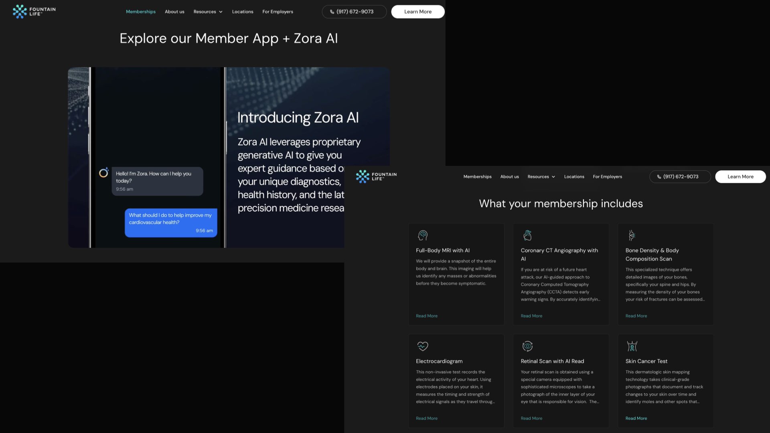
Task: Click Learn More button in the top-left window
Action: (418, 12)
